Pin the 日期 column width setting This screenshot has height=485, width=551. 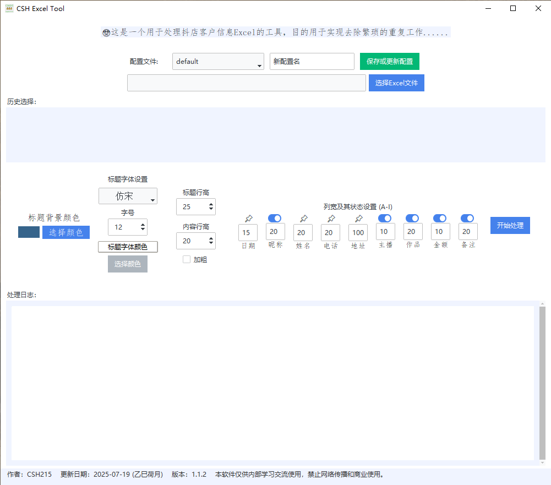[248, 218]
